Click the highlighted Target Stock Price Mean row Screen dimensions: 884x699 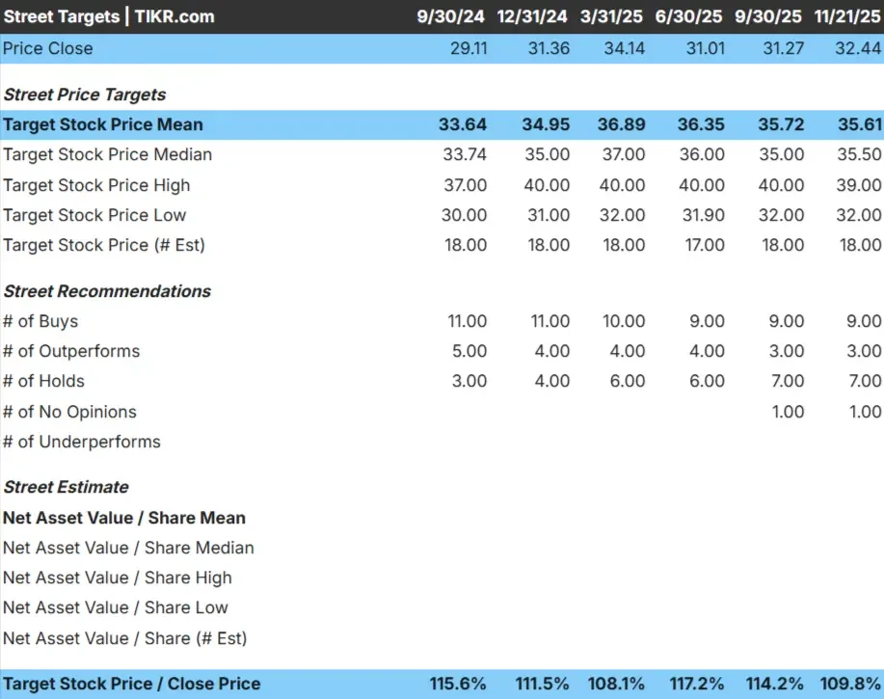(x=102, y=124)
